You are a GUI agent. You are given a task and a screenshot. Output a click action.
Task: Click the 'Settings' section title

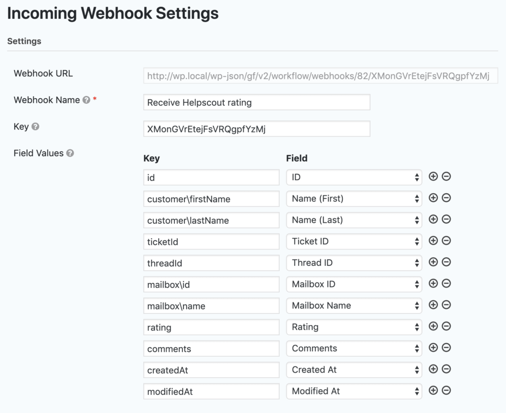click(24, 41)
